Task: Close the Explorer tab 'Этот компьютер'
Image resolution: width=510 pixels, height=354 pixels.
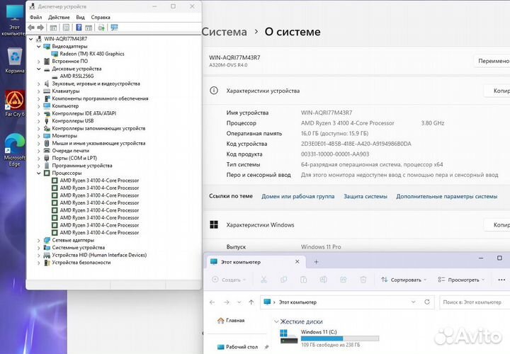Action: 297,262
